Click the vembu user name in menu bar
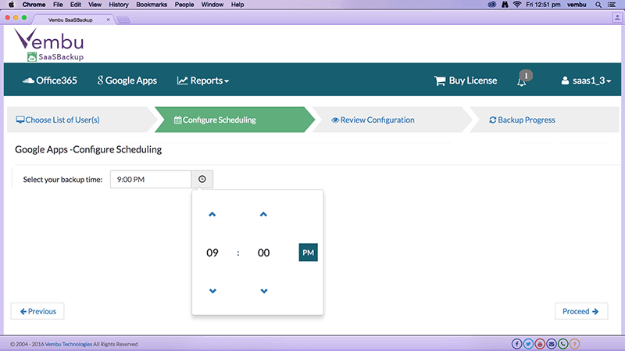The width and height of the screenshot is (625, 351). (577, 5)
